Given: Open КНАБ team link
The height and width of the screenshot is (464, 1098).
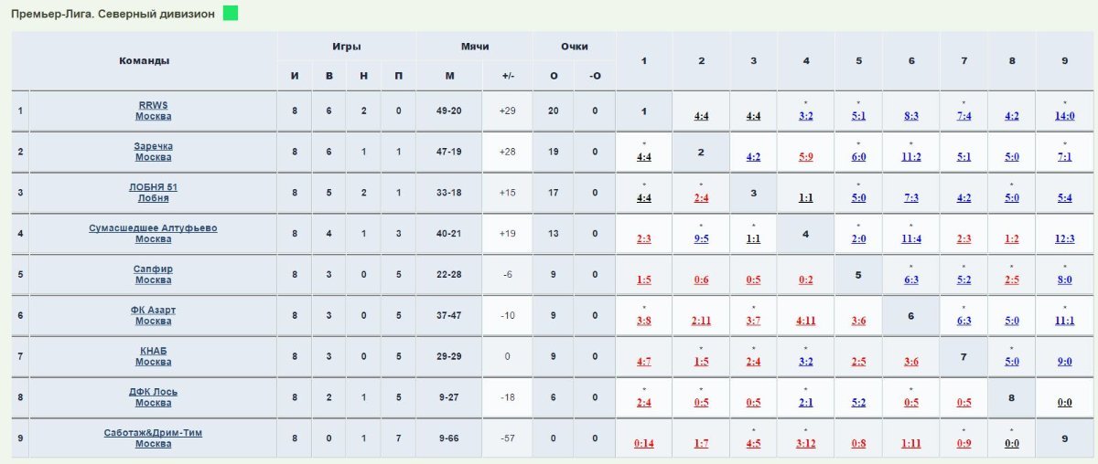Looking at the screenshot, I should click(x=153, y=356).
